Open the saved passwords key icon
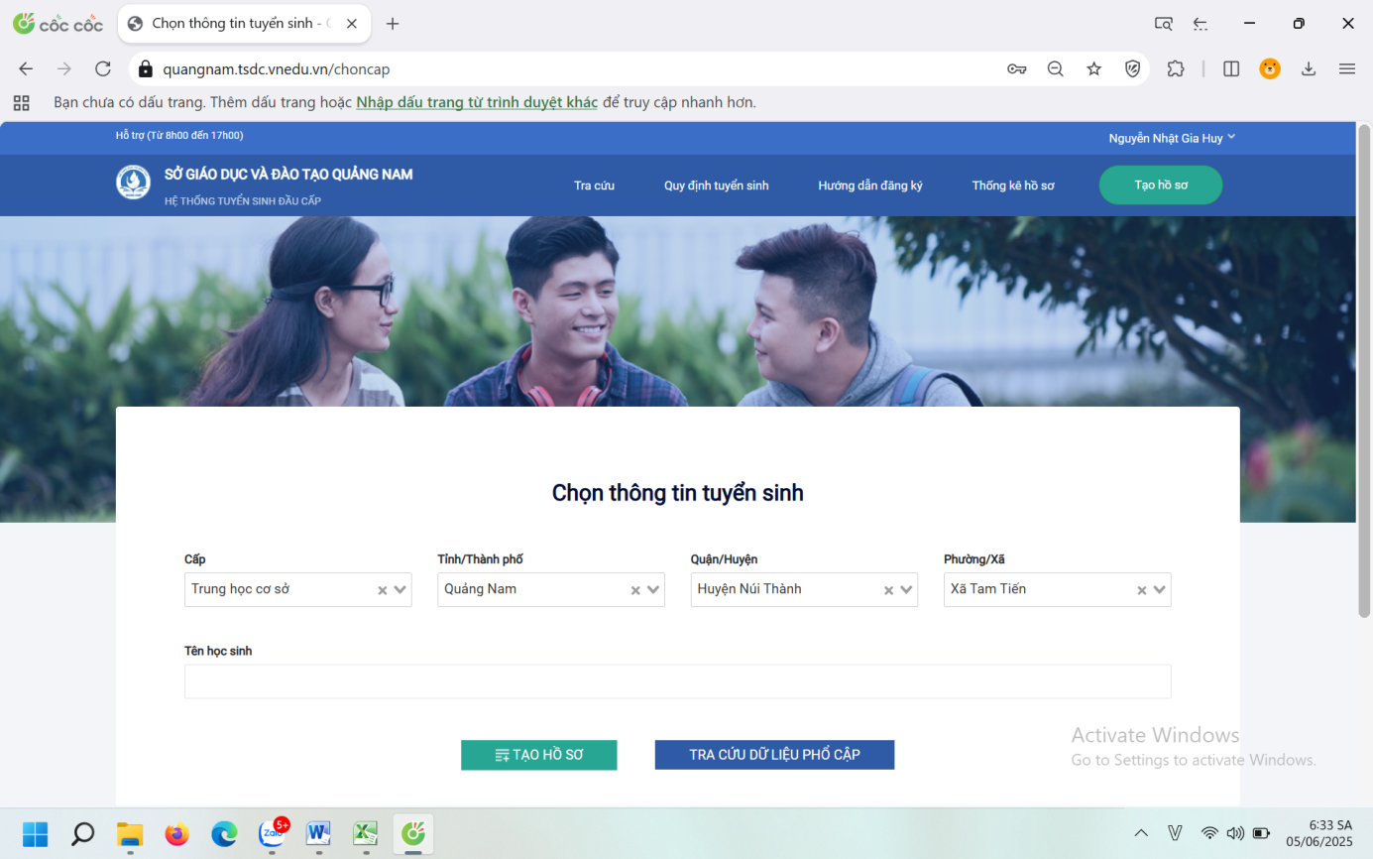This screenshot has width=1373, height=859. click(1016, 68)
